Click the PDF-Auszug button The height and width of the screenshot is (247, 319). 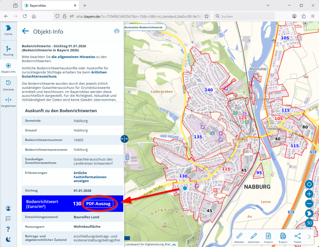[98, 204]
